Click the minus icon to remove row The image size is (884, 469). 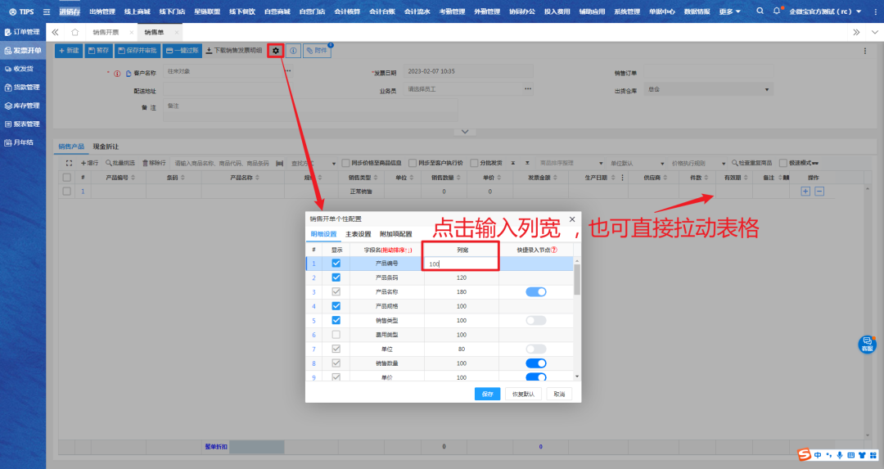point(819,192)
